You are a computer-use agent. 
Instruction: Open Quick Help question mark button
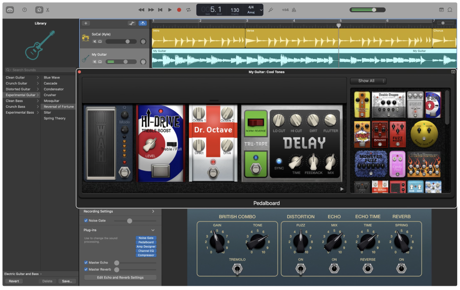click(25, 10)
